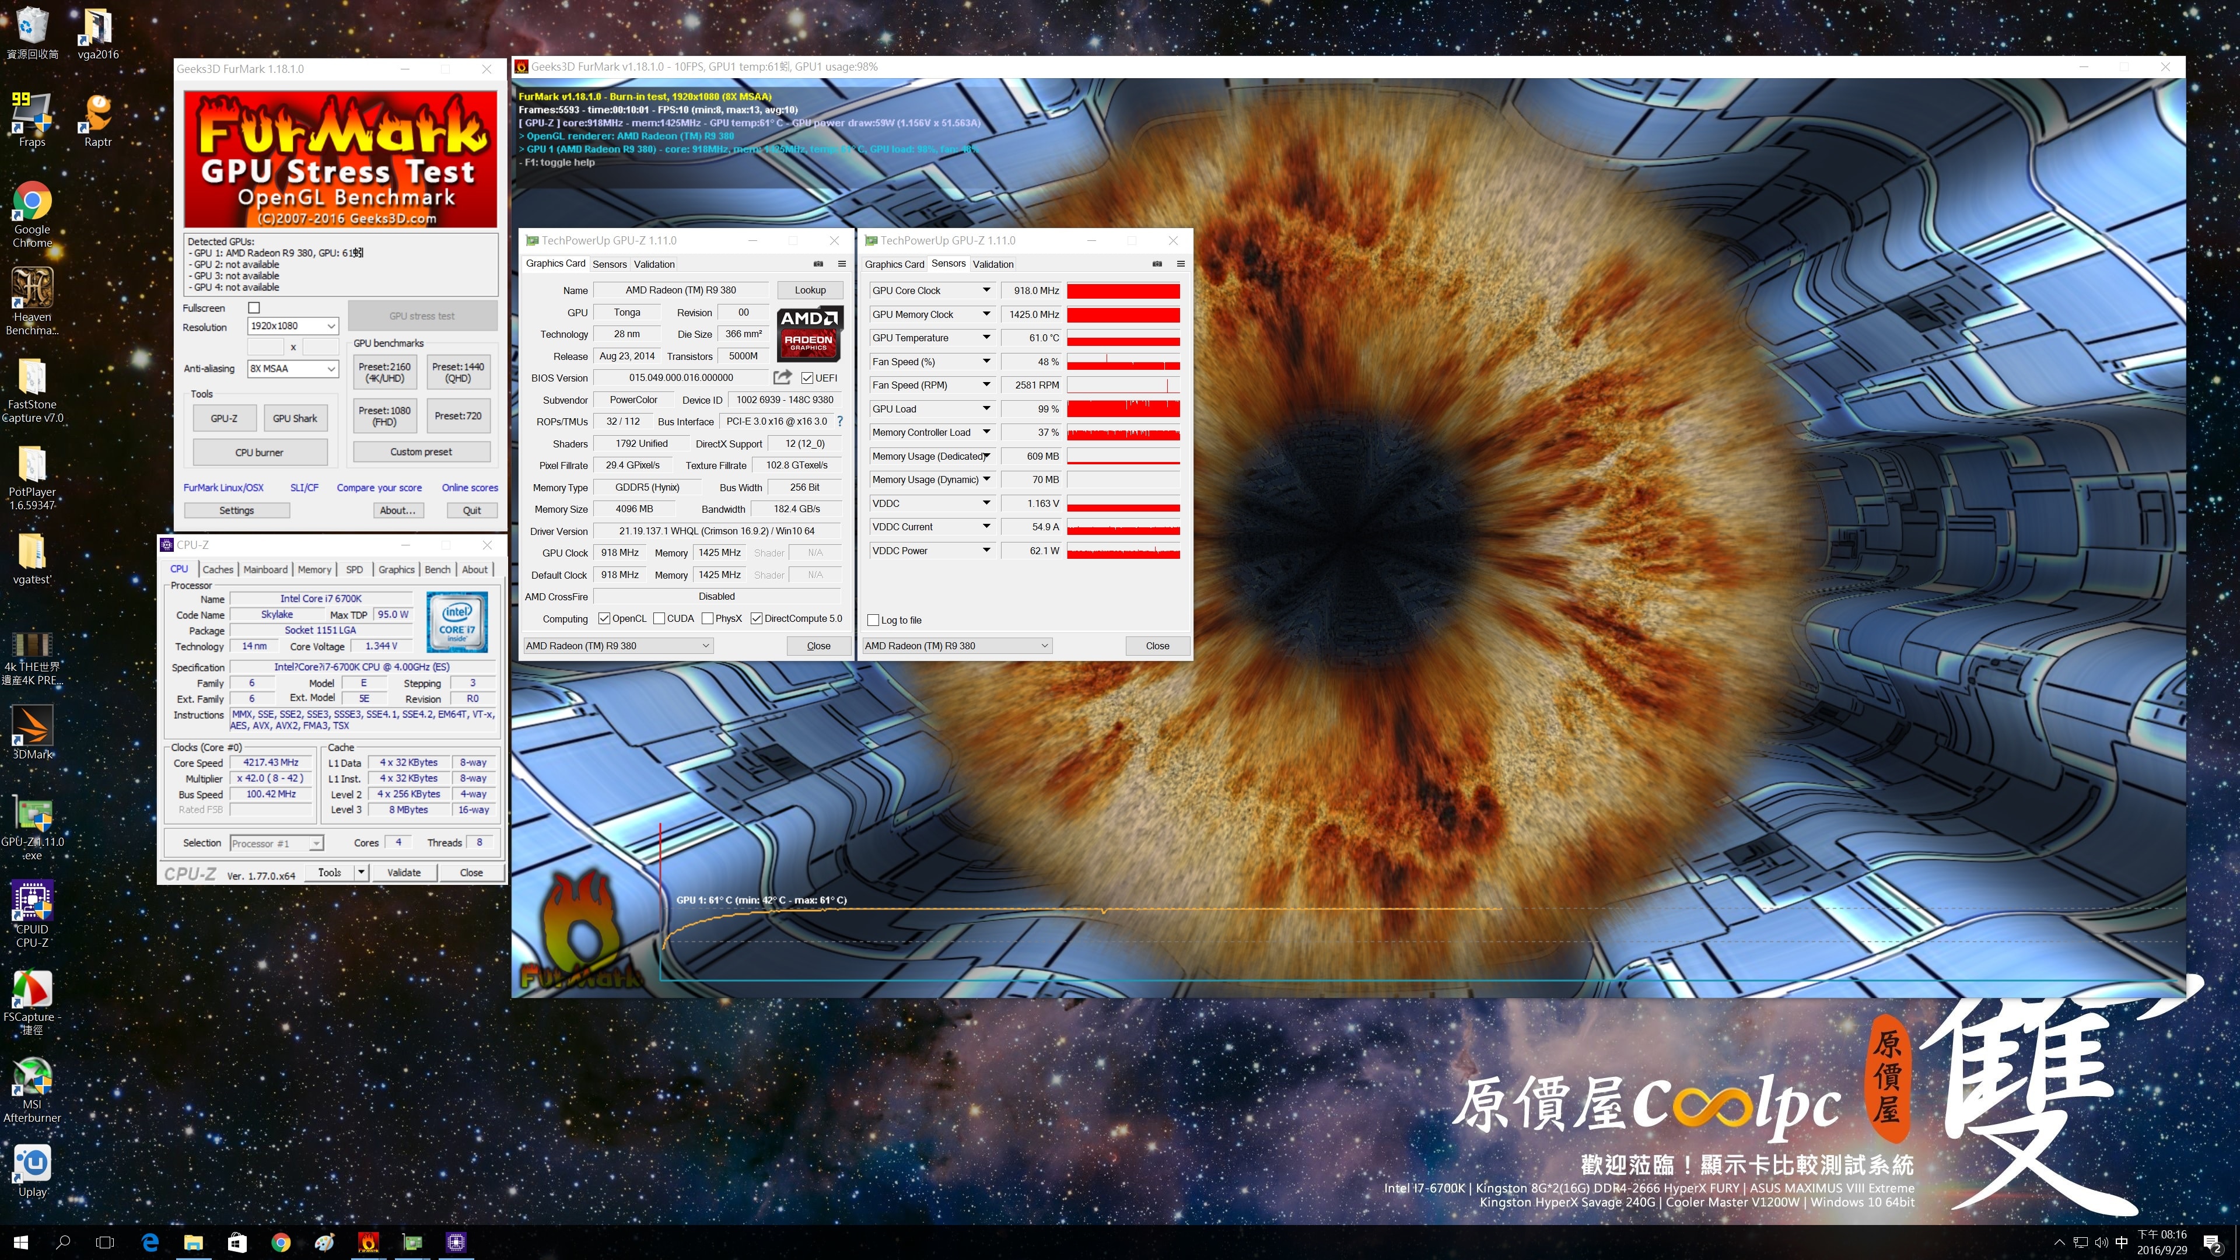Viewport: 2240px width, 1260px height.
Task: Click the GPU-Z screenshot camera icon
Action: click(817, 264)
